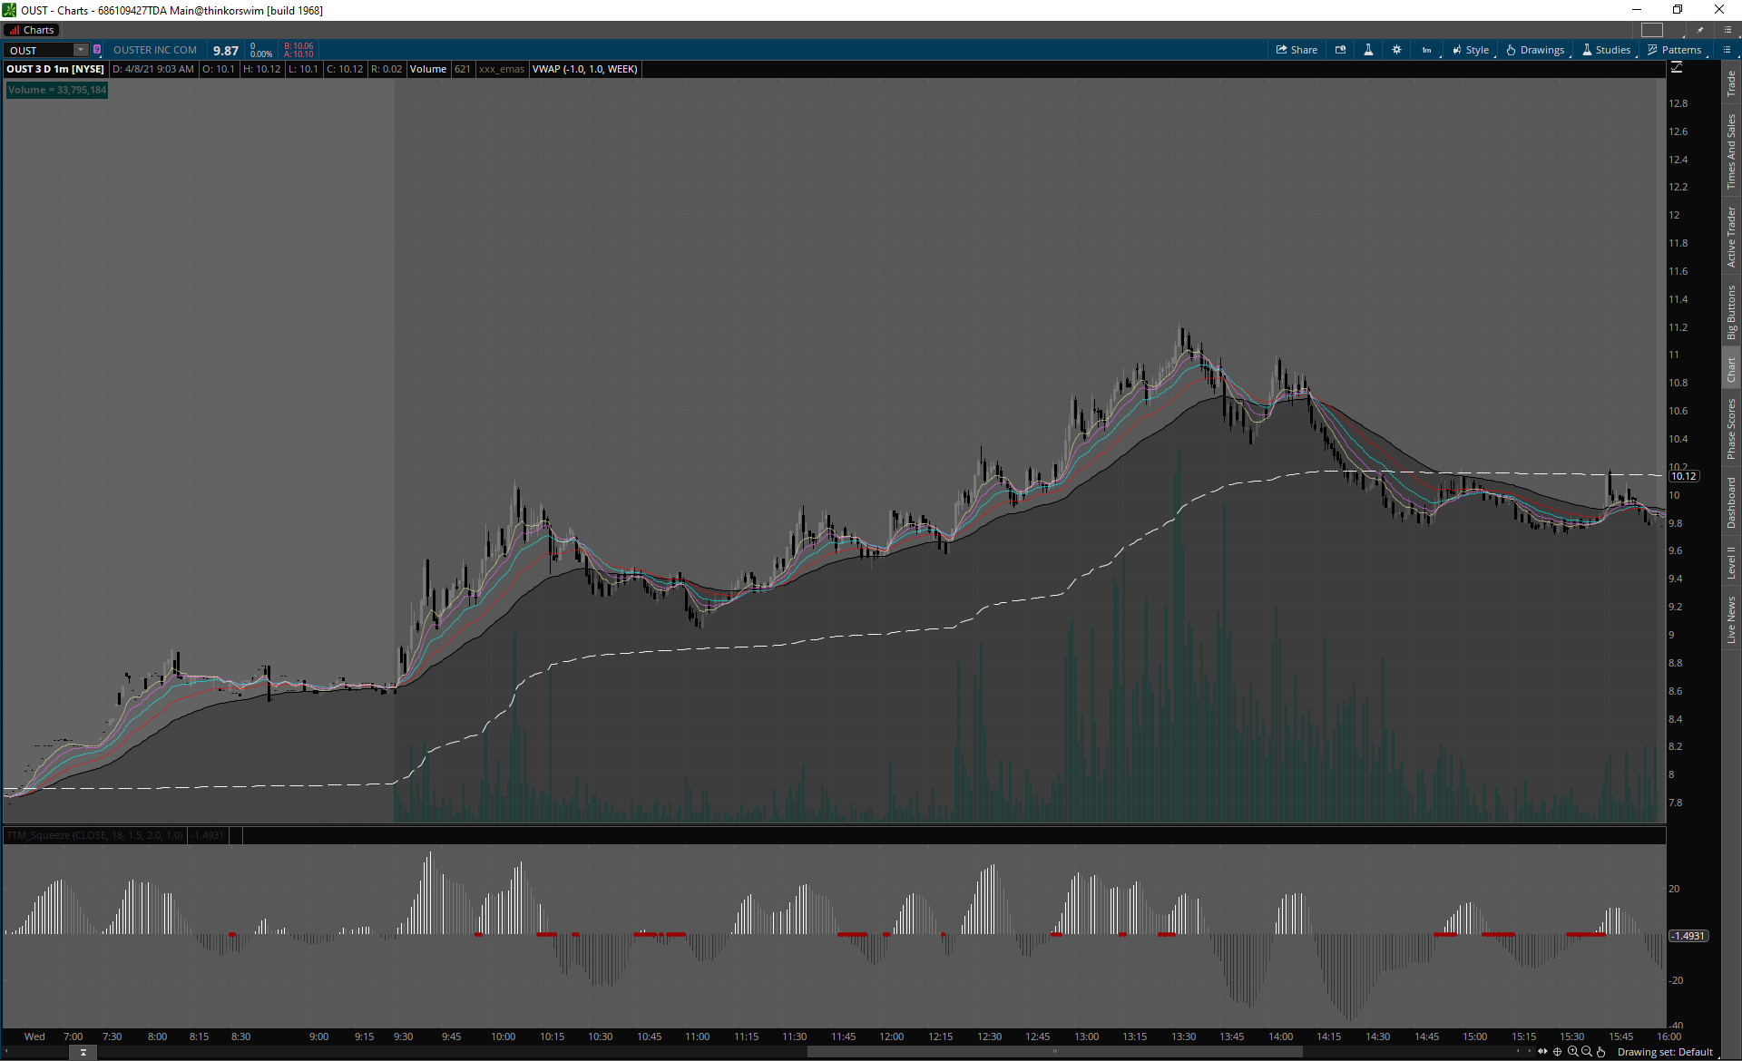Viewport: 1742px width, 1061px height.
Task: Toggle the pin window icon
Action: point(1700,30)
